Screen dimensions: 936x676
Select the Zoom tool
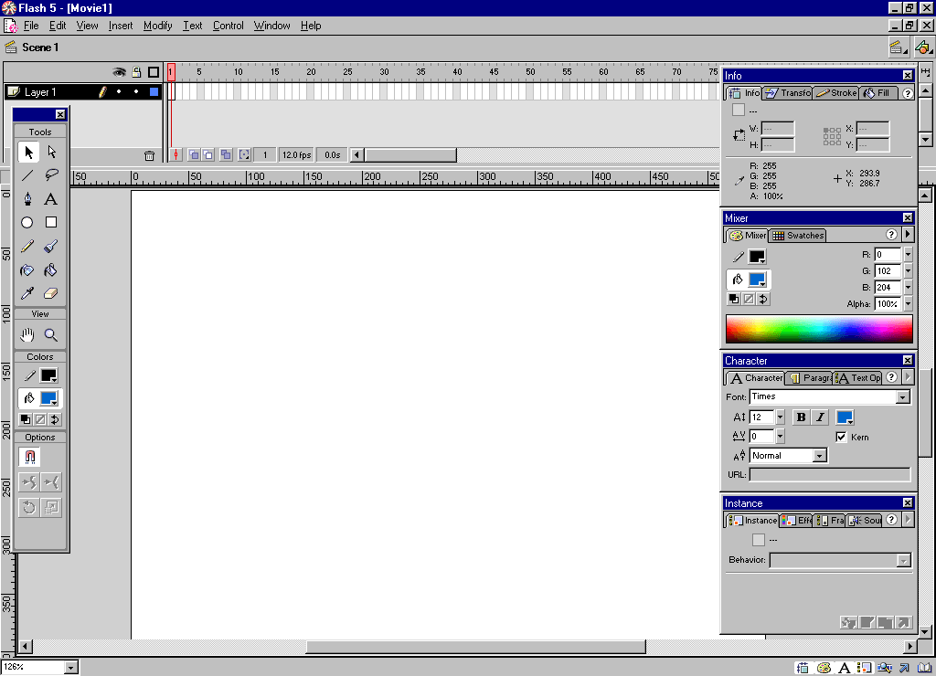click(x=51, y=334)
